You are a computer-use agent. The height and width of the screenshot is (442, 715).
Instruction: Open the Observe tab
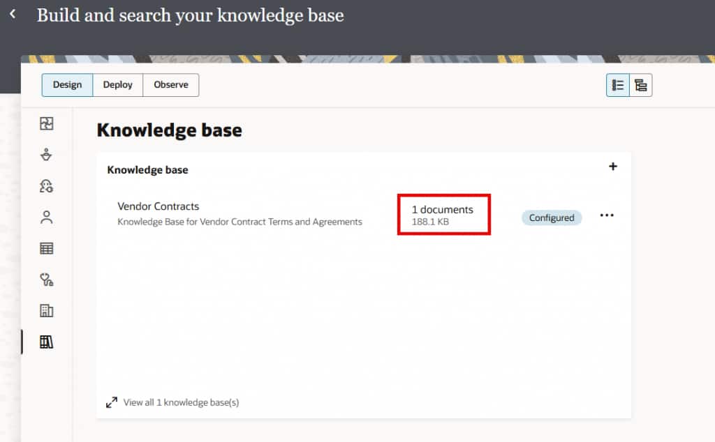(171, 85)
